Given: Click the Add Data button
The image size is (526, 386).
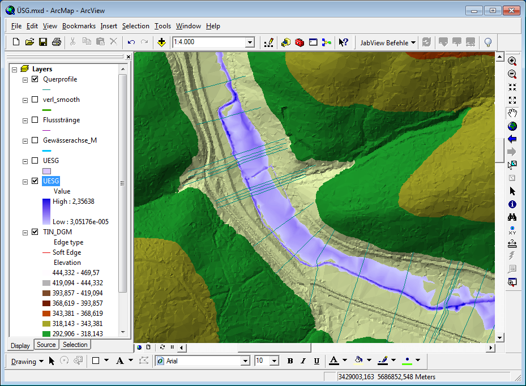Looking at the screenshot, I should 161,42.
